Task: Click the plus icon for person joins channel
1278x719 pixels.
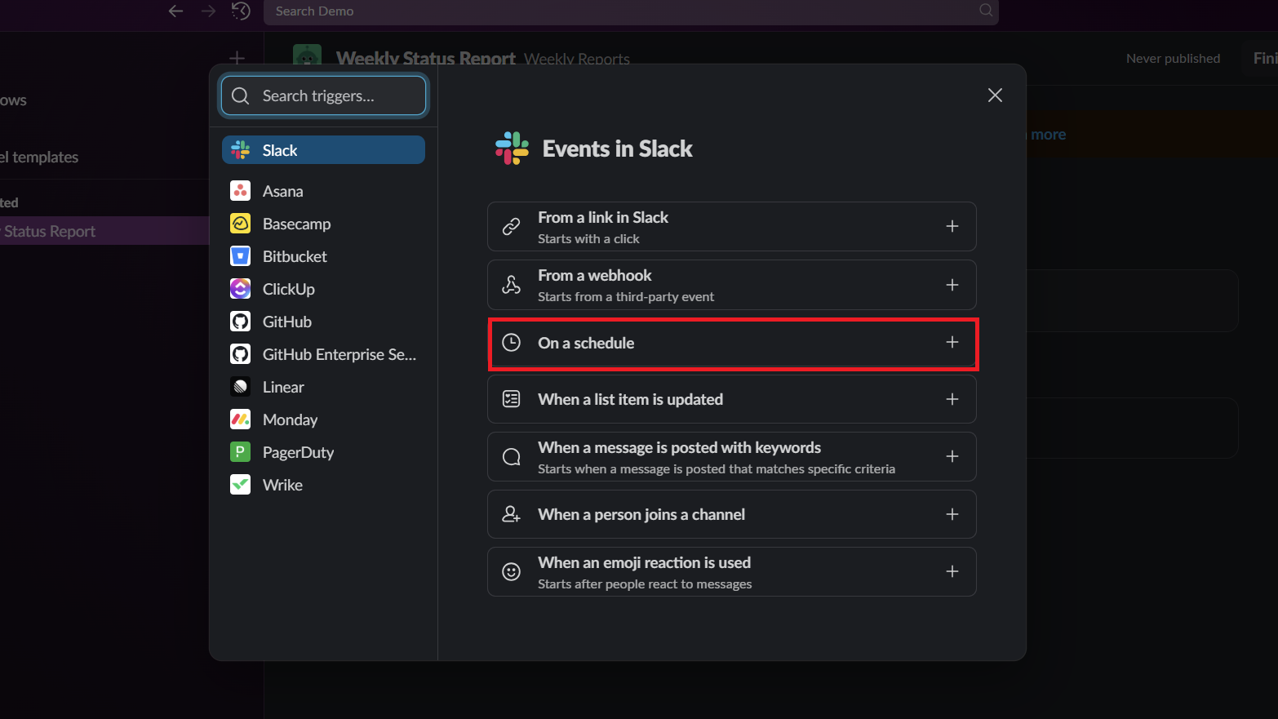Action: click(x=952, y=514)
